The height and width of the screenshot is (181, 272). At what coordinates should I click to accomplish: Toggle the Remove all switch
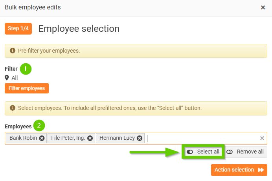[230, 152]
